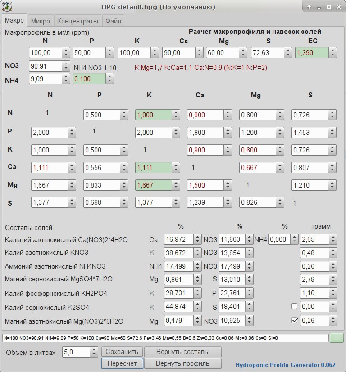Click the NH4NO3 NH4 percent spinner 17,499
346x372 pixels.
[197, 266]
